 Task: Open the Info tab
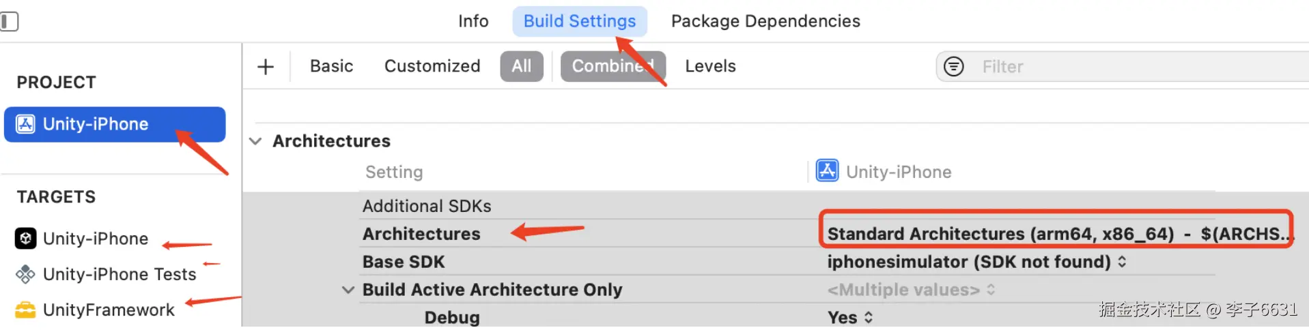[x=473, y=21]
